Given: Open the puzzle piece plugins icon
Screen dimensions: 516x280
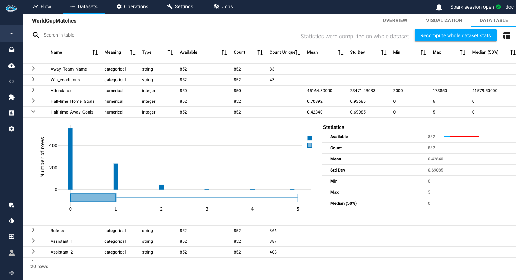Looking at the screenshot, I should [x=11, y=97].
